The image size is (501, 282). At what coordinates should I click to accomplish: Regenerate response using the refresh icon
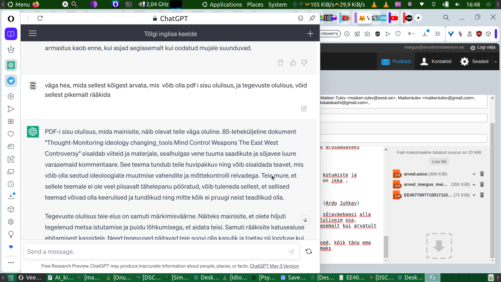pos(309,251)
